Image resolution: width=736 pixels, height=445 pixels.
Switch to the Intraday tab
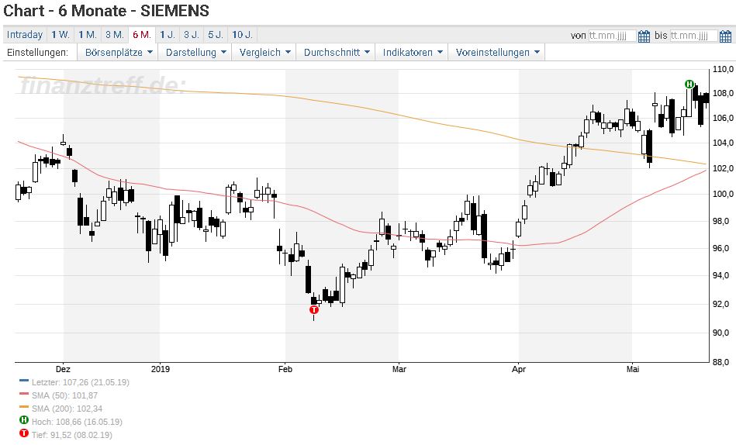[24, 35]
